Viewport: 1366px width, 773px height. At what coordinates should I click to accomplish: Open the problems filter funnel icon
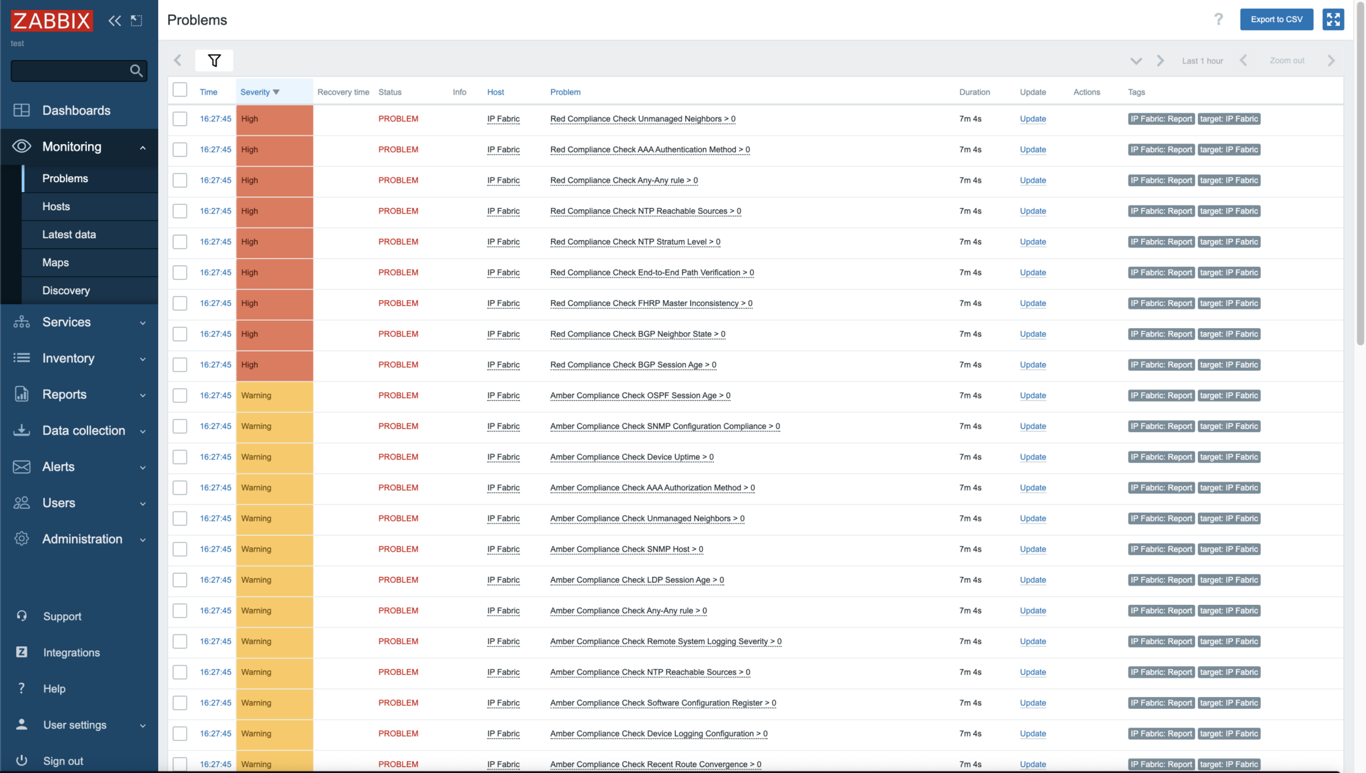[213, 60]
